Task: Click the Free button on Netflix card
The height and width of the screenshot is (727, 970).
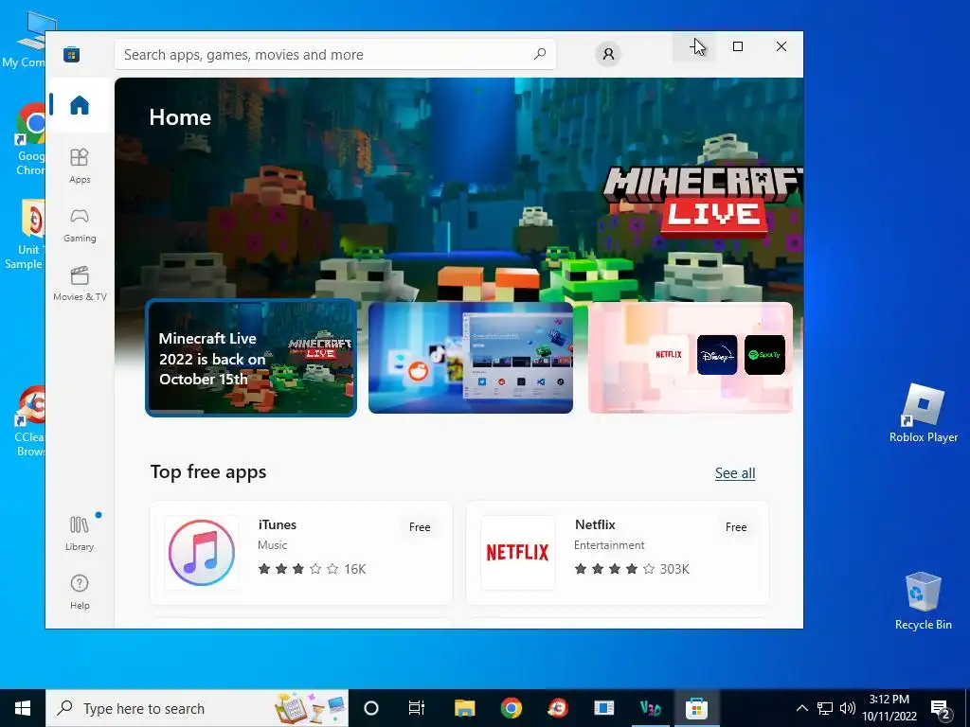Action: (x=736, y=527)
